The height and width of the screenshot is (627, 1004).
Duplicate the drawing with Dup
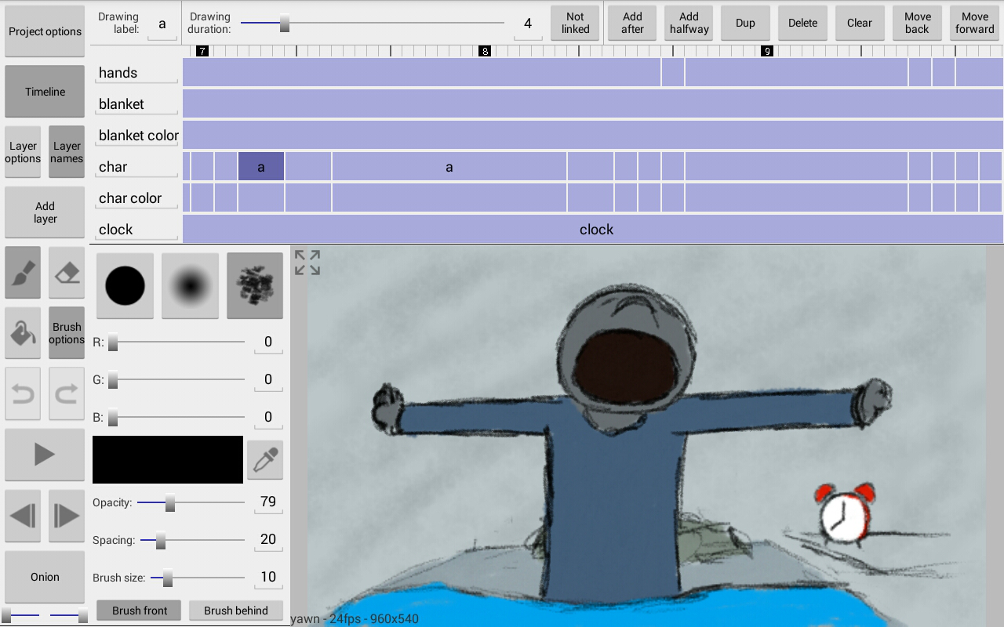744,23
